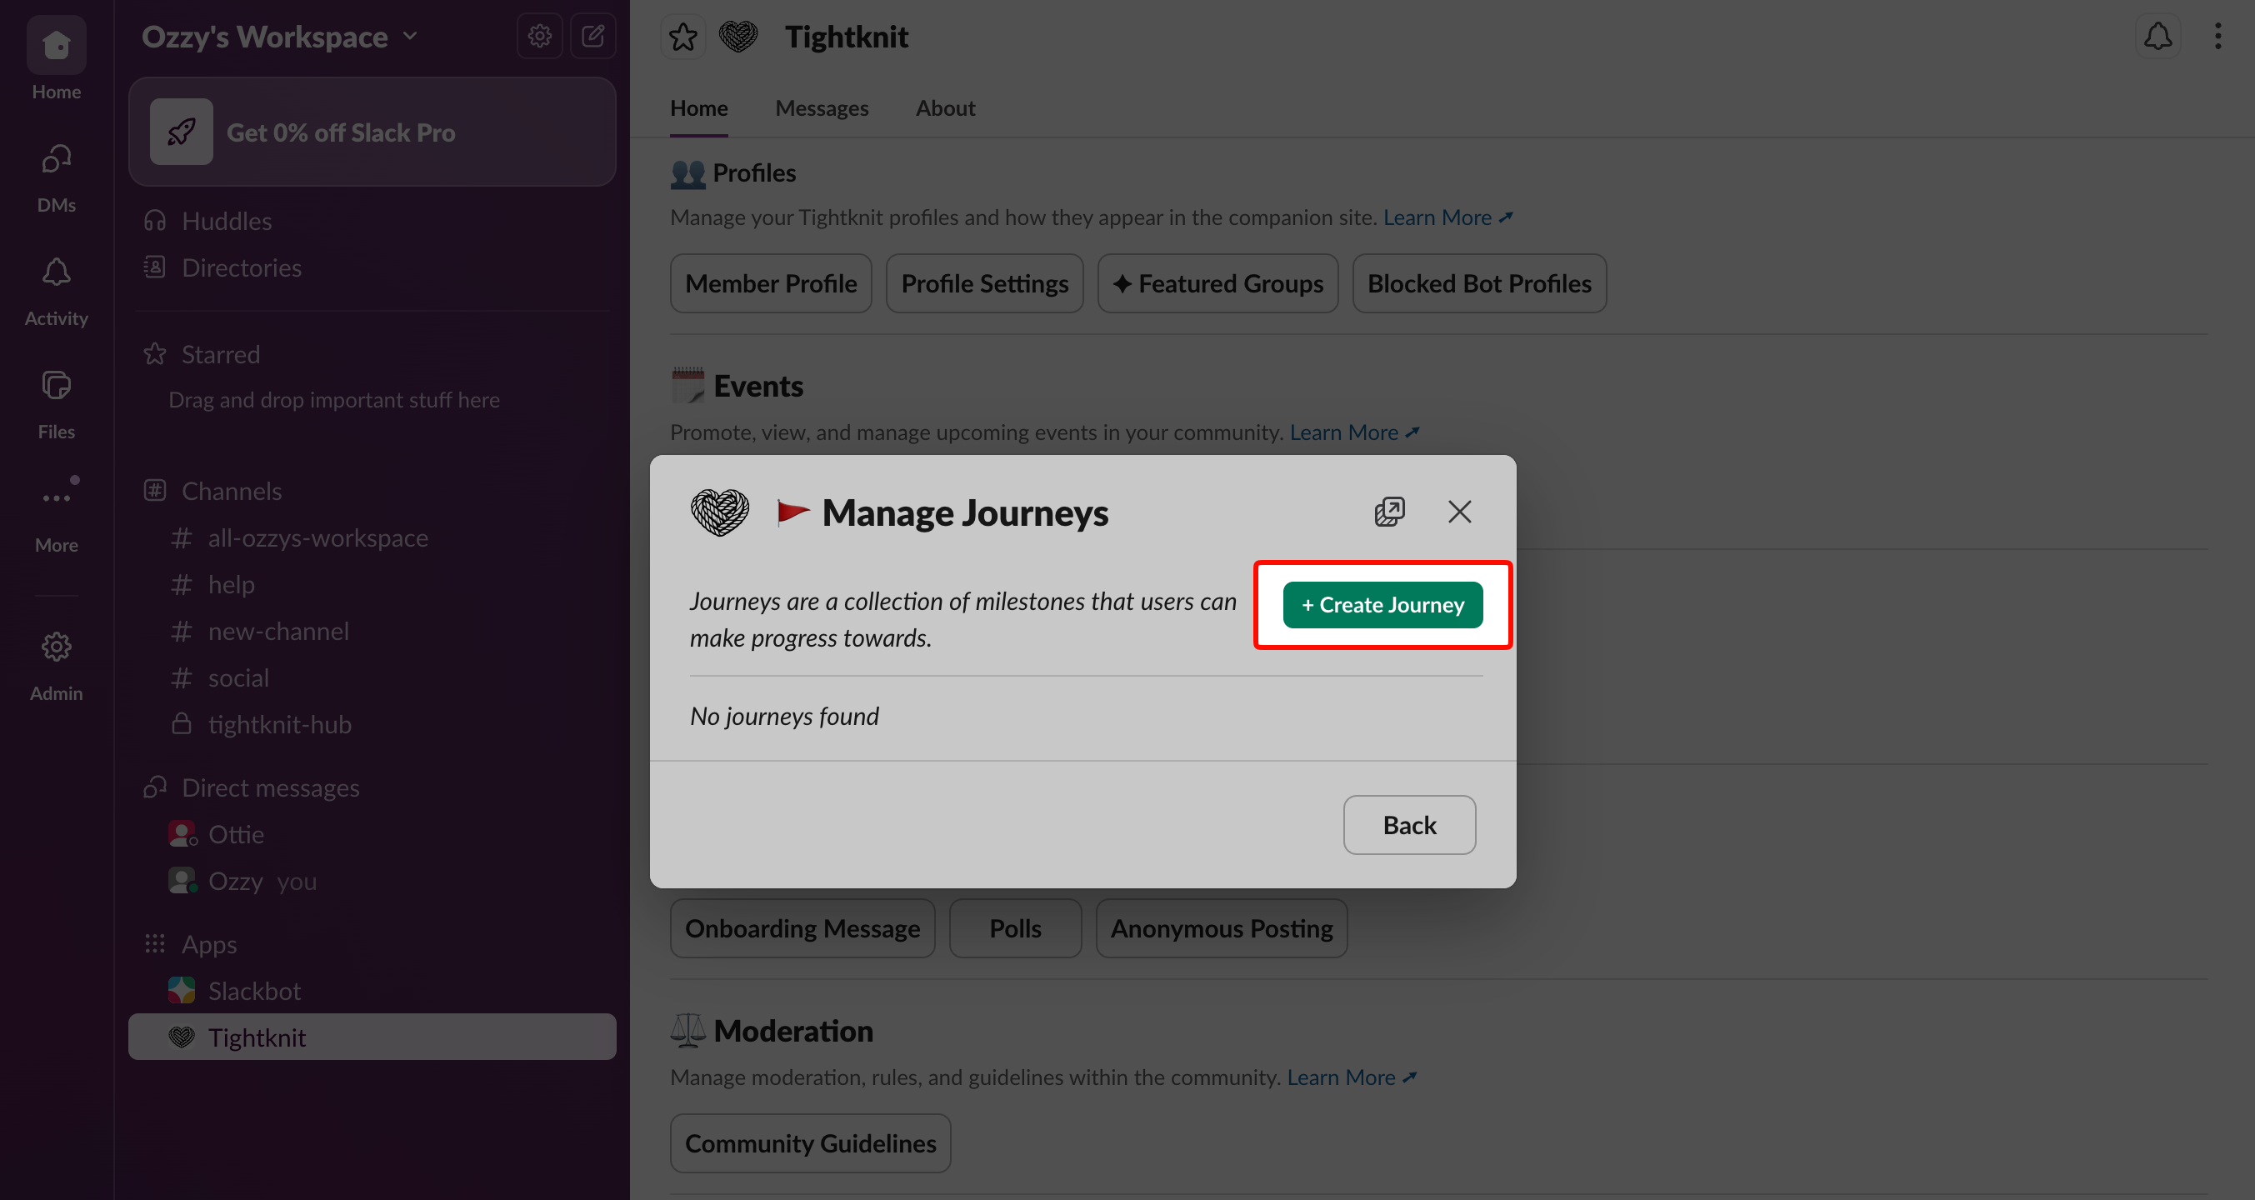The image size is (2255, 1200).
Task: Click the compose new message icon
Action: tap(593, 35)
